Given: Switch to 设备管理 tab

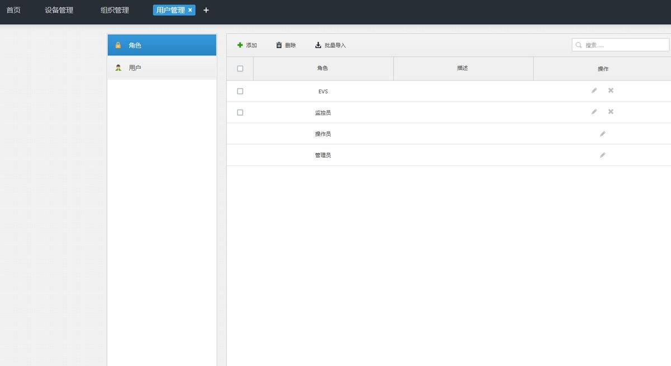Looking at the screenshot, I should point(59,10).
